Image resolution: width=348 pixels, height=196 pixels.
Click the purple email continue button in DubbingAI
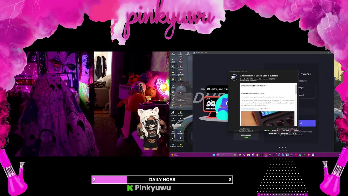pyautogui.click(x=307, y=123)
